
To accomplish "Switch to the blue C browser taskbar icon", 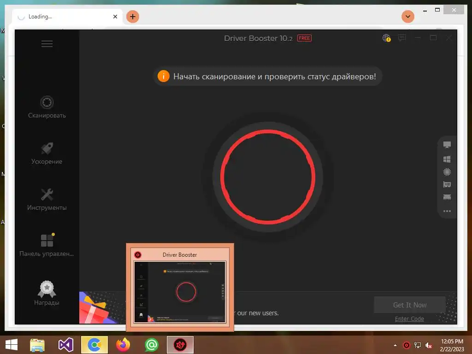I will [94, 345].
